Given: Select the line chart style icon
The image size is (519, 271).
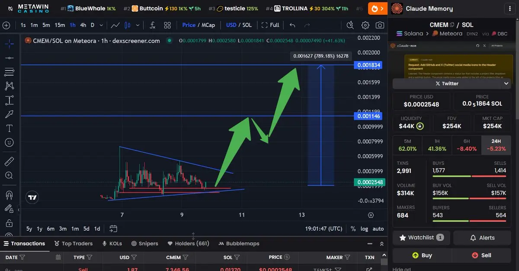Looking at the screenshot, I should (115, 25).
